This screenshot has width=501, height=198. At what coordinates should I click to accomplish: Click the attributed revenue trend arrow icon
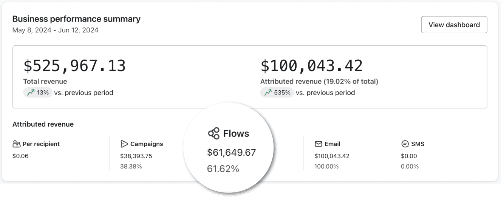pyautogui.click(x=268, y=93)
